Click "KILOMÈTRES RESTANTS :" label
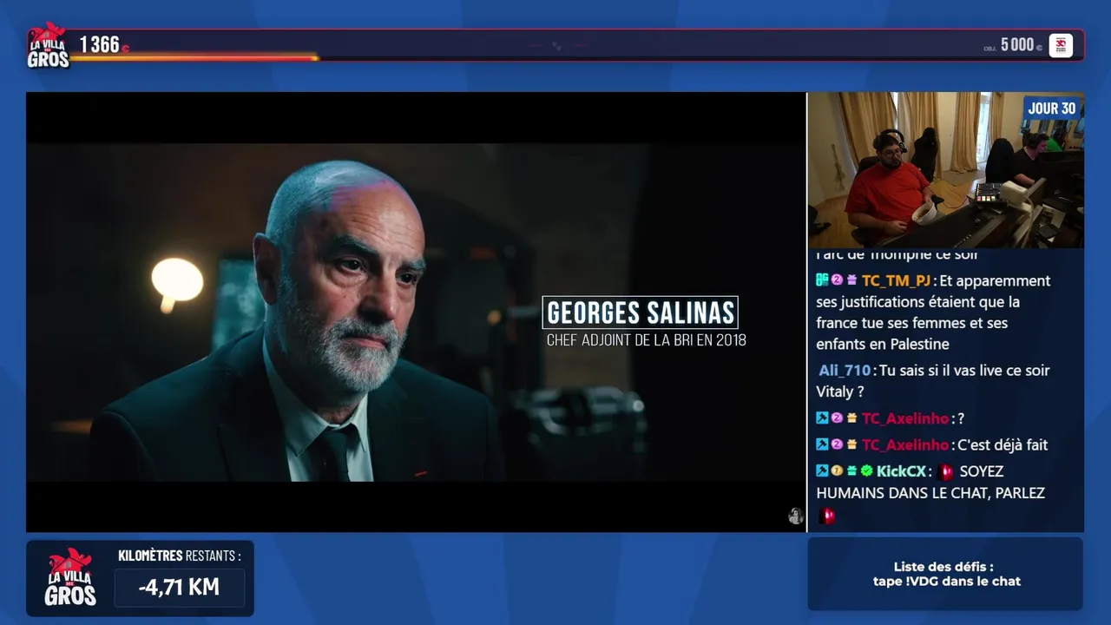This screenshot has height=625, width=1111. pyautogui.click(x=180, y=556)
